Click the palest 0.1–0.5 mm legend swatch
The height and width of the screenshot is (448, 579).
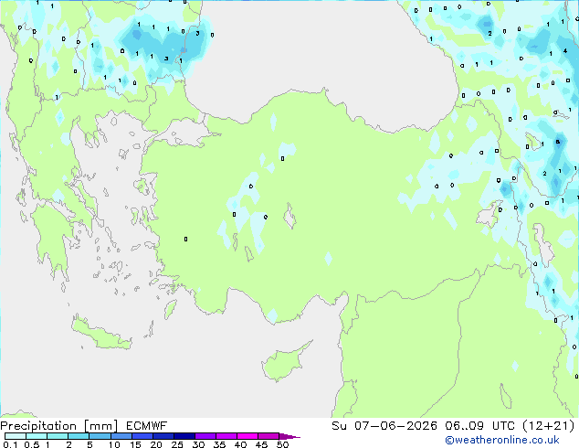16,436
